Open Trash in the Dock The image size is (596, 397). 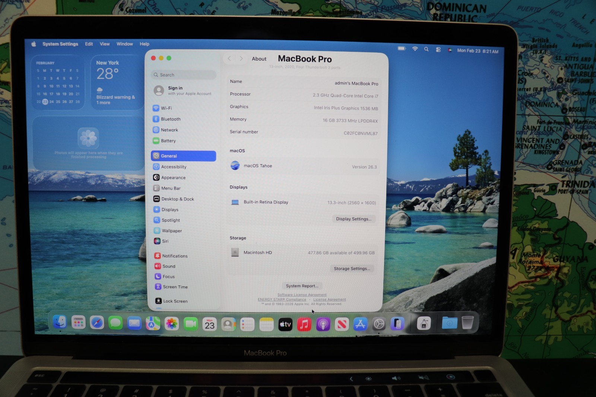(x=467, y=323)
